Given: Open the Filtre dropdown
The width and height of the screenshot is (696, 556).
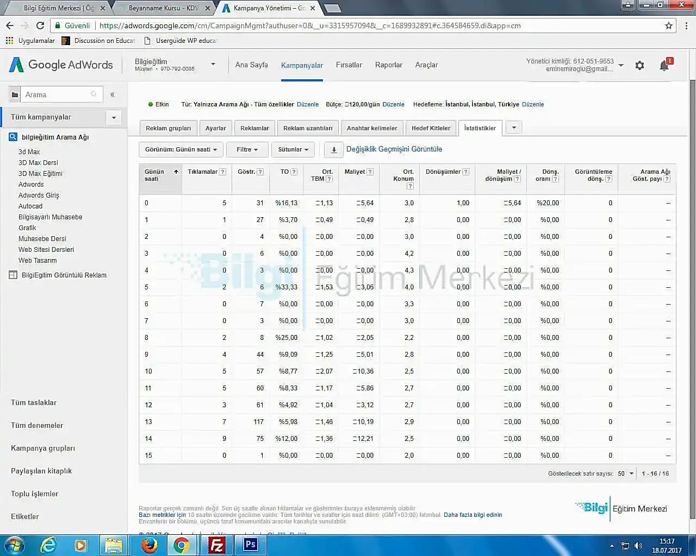Looking at the screenshot, I should click(x=247, y=149).
